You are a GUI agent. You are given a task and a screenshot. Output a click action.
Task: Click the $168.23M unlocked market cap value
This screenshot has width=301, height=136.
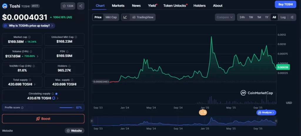64,42
